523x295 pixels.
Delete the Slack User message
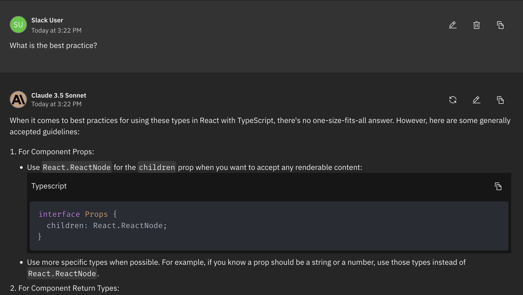coord(476,25)
